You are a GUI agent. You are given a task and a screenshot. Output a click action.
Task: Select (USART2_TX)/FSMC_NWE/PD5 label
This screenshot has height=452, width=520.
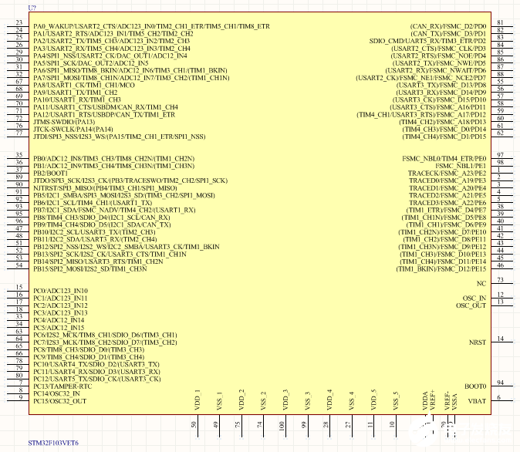click(439, 63)
